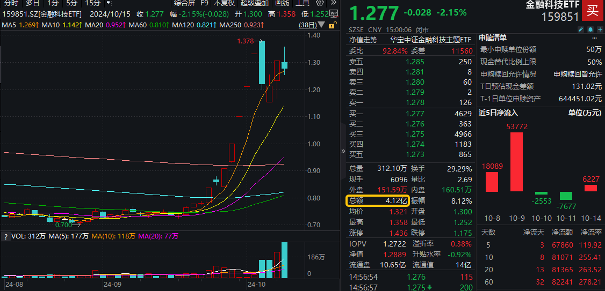Screen dimensions: 605x291
Task: Select the 卖一 ask row at 1.278
Action: click(410, 102)
